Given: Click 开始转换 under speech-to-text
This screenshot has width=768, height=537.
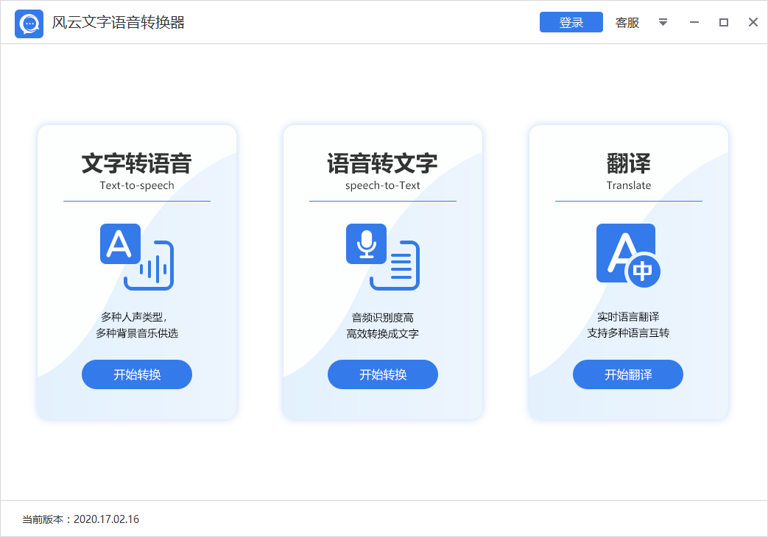Looking at the screenshot, I should pos(382,374).
